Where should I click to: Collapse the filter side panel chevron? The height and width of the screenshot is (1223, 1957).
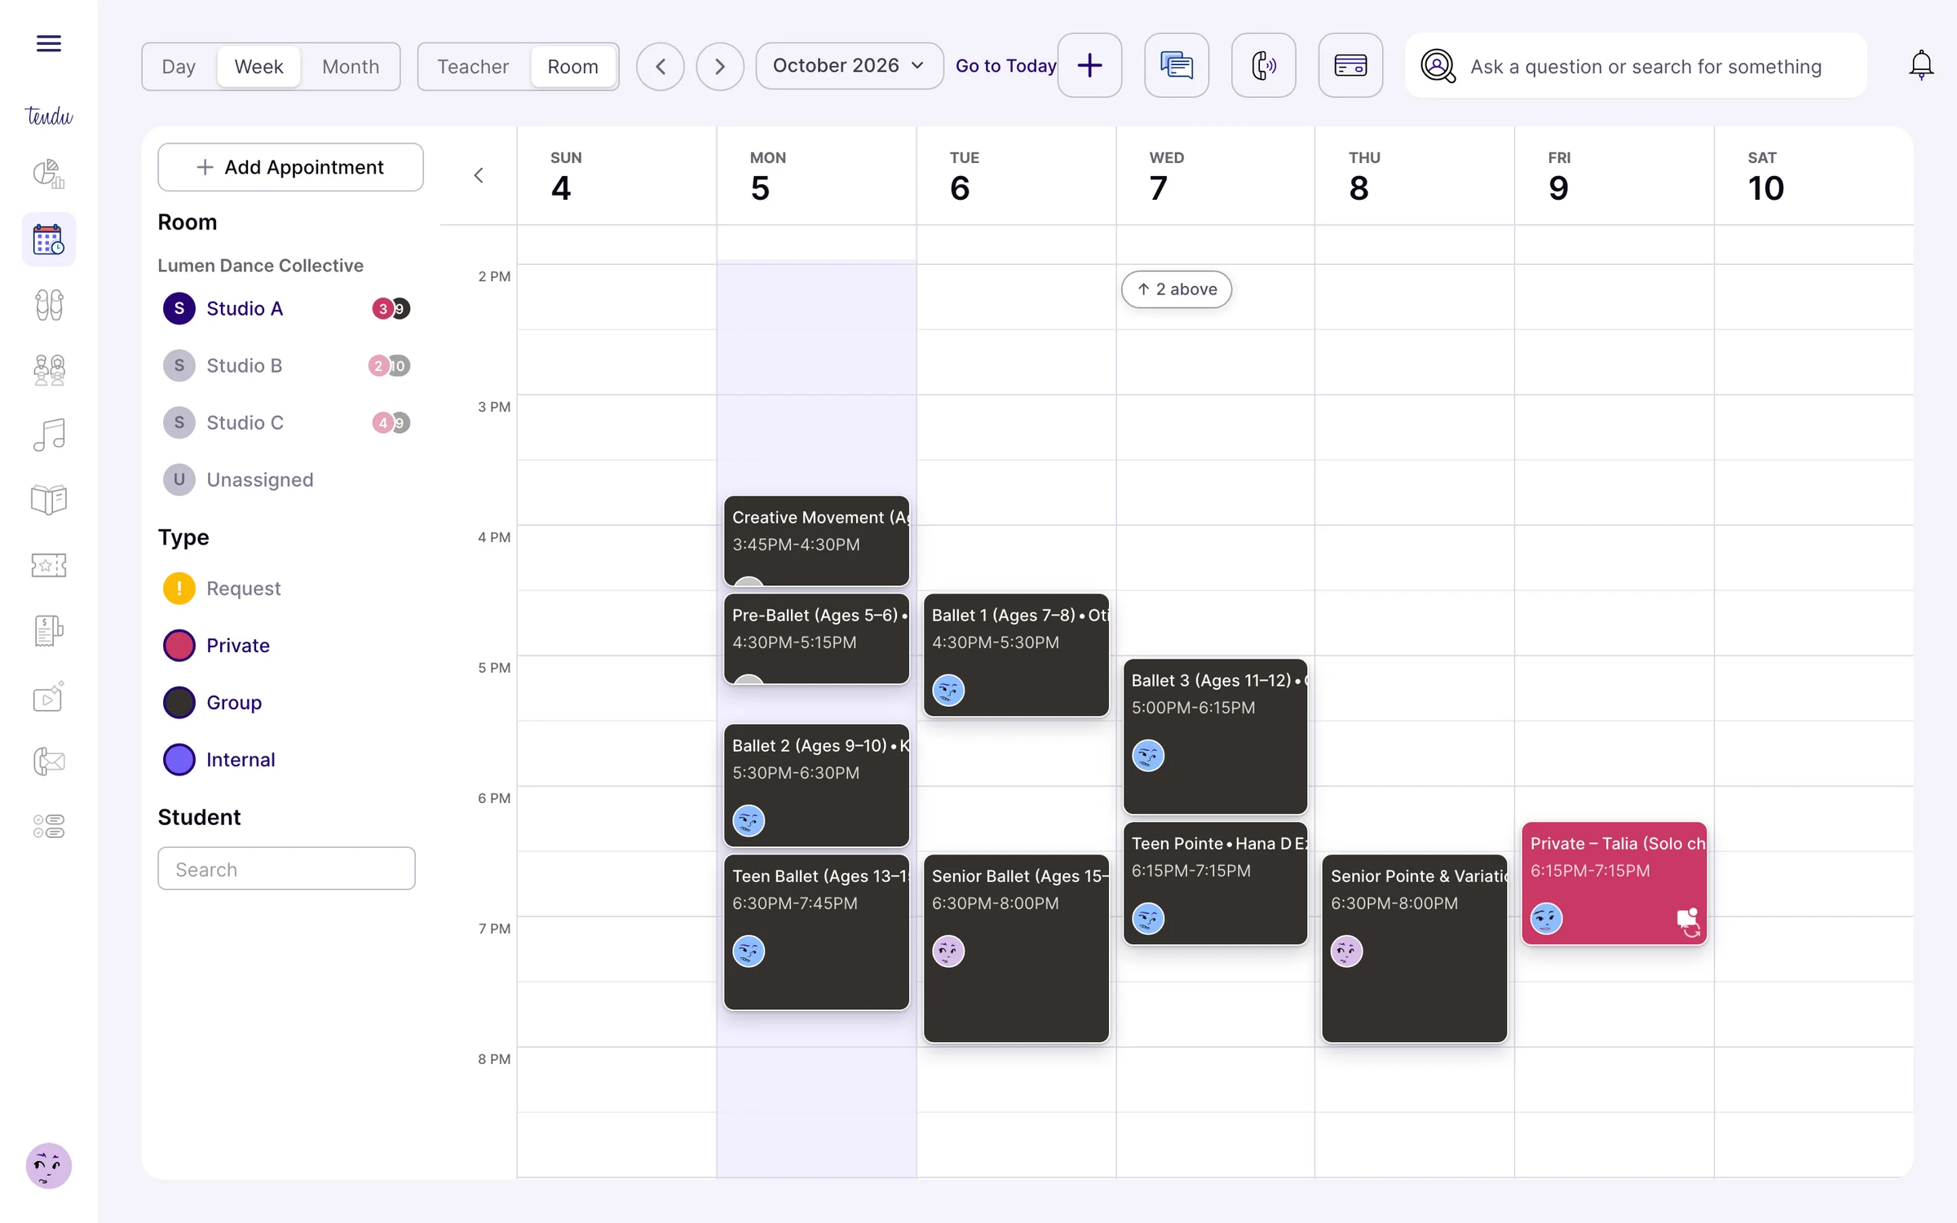click(479, 175)
